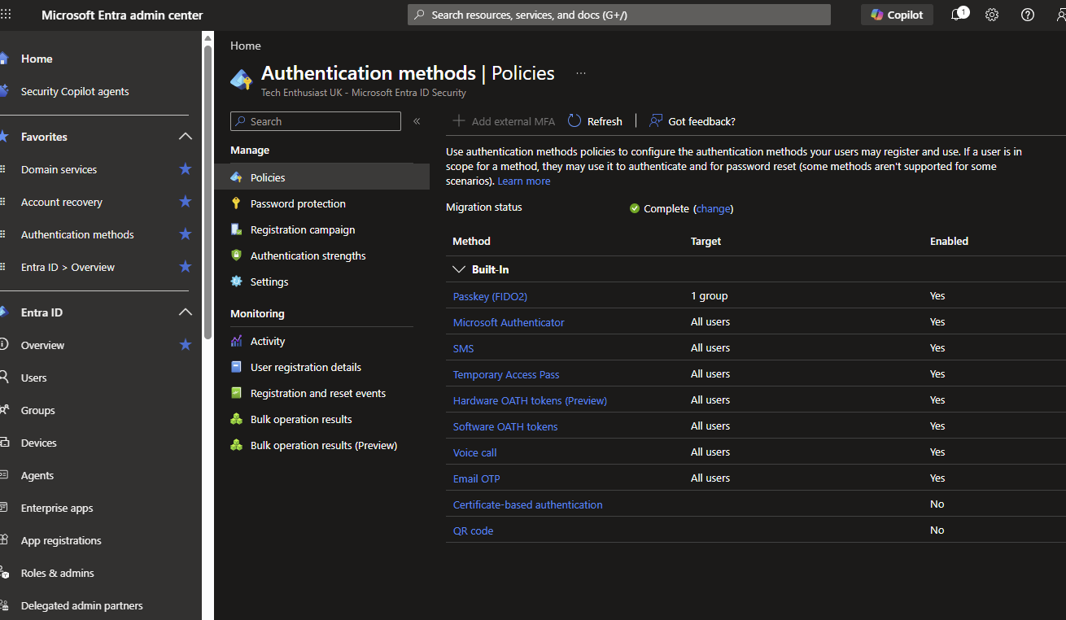Click the Settings gear icon in Manage
The image size is (1066, 620).
click(x=237, y=282)
